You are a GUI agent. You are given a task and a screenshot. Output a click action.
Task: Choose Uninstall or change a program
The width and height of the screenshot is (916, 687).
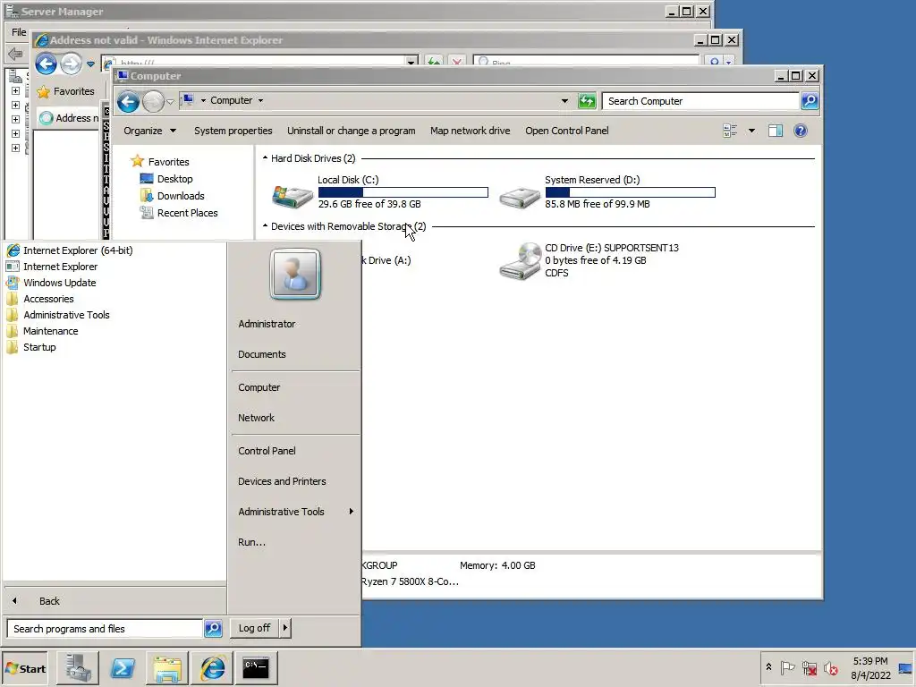(351, 131)
